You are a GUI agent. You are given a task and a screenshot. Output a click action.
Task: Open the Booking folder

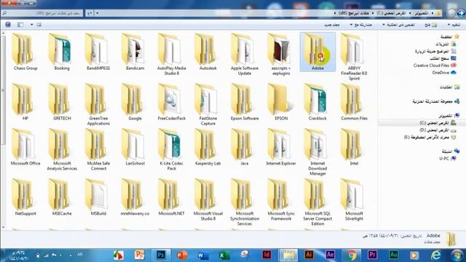(62, 52)
